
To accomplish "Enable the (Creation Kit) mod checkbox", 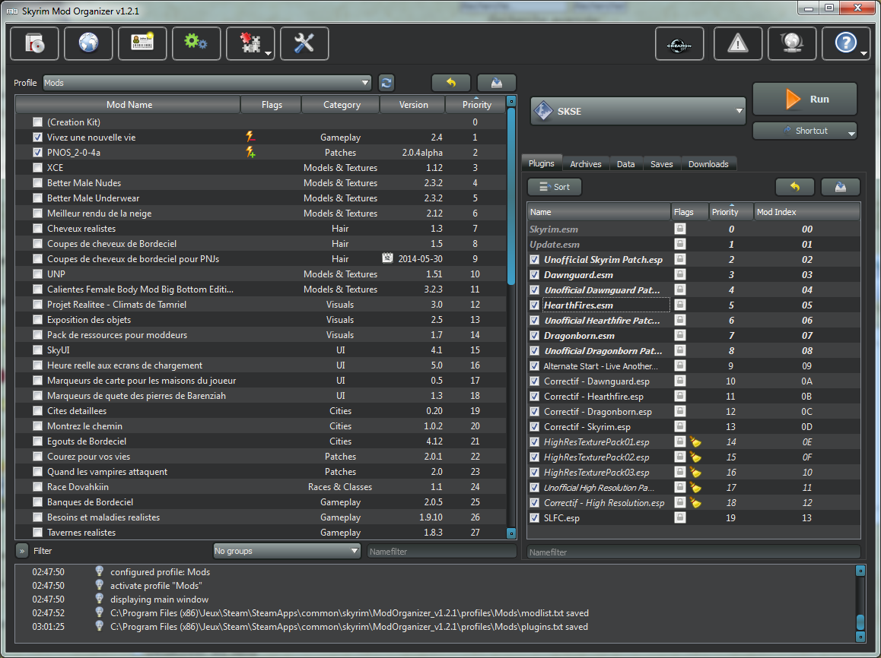I will point(37,122).
